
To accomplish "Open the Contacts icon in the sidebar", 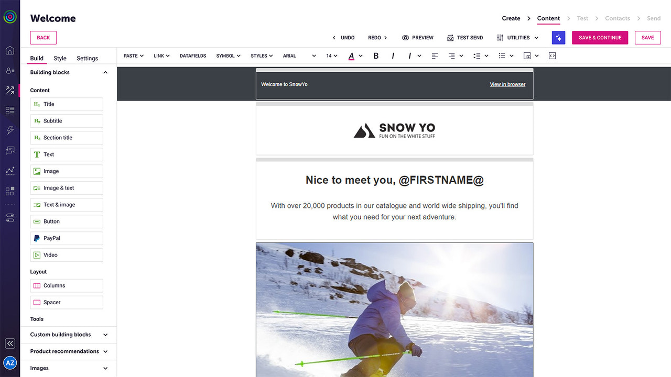I will [x=9, y=70].
